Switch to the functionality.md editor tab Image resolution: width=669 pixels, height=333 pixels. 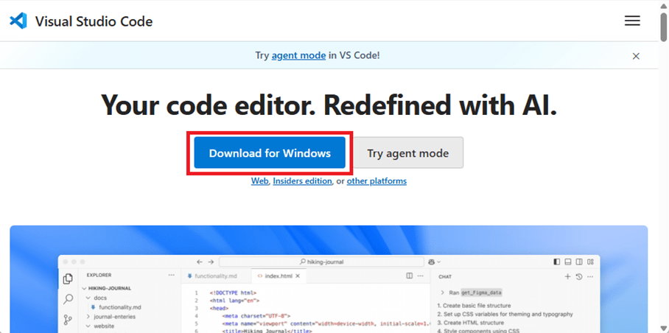(x=215, y=276)
